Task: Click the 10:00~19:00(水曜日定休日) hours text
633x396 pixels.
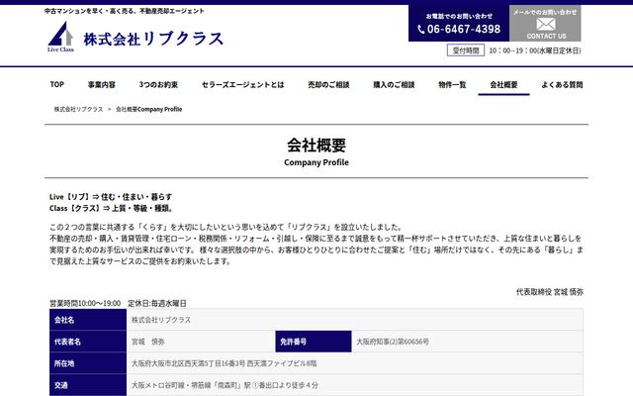Action: pos(535,50)
